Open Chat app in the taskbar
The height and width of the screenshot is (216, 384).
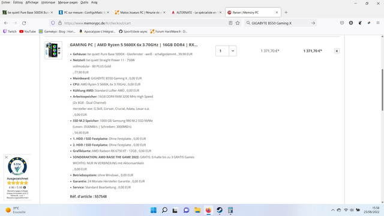click(x=187, y=210)
